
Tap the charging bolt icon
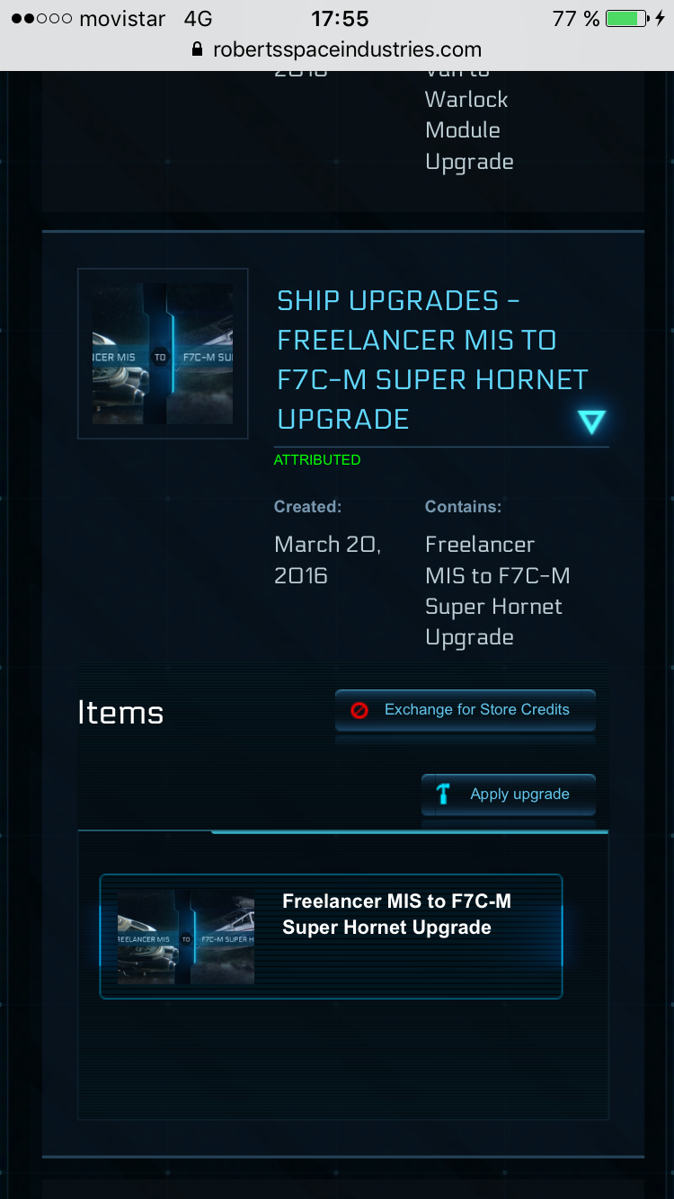coord(661,19)
